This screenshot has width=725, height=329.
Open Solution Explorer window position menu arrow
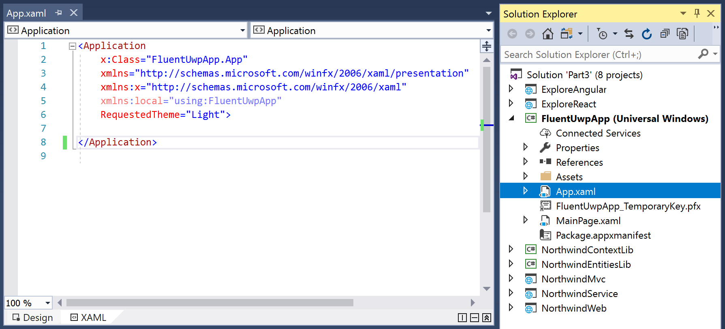click(683, 13)
